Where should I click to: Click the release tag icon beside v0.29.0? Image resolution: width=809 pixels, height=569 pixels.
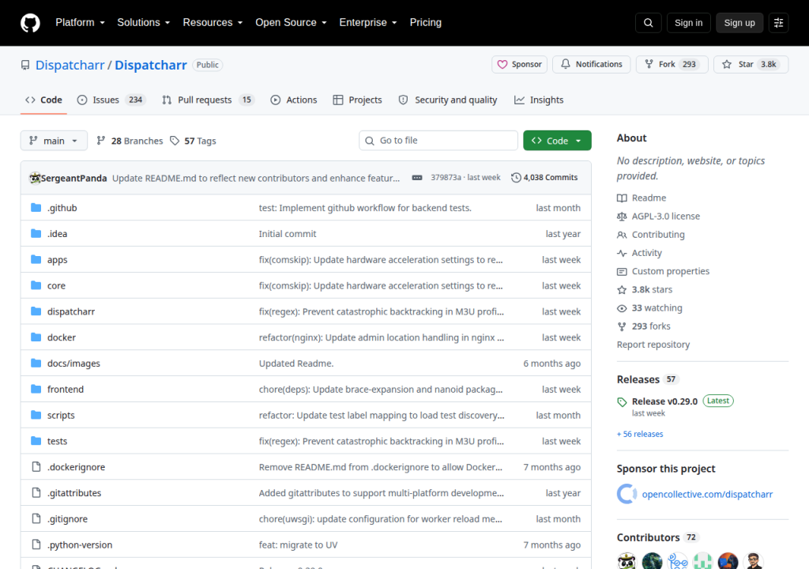coord(622,401)
